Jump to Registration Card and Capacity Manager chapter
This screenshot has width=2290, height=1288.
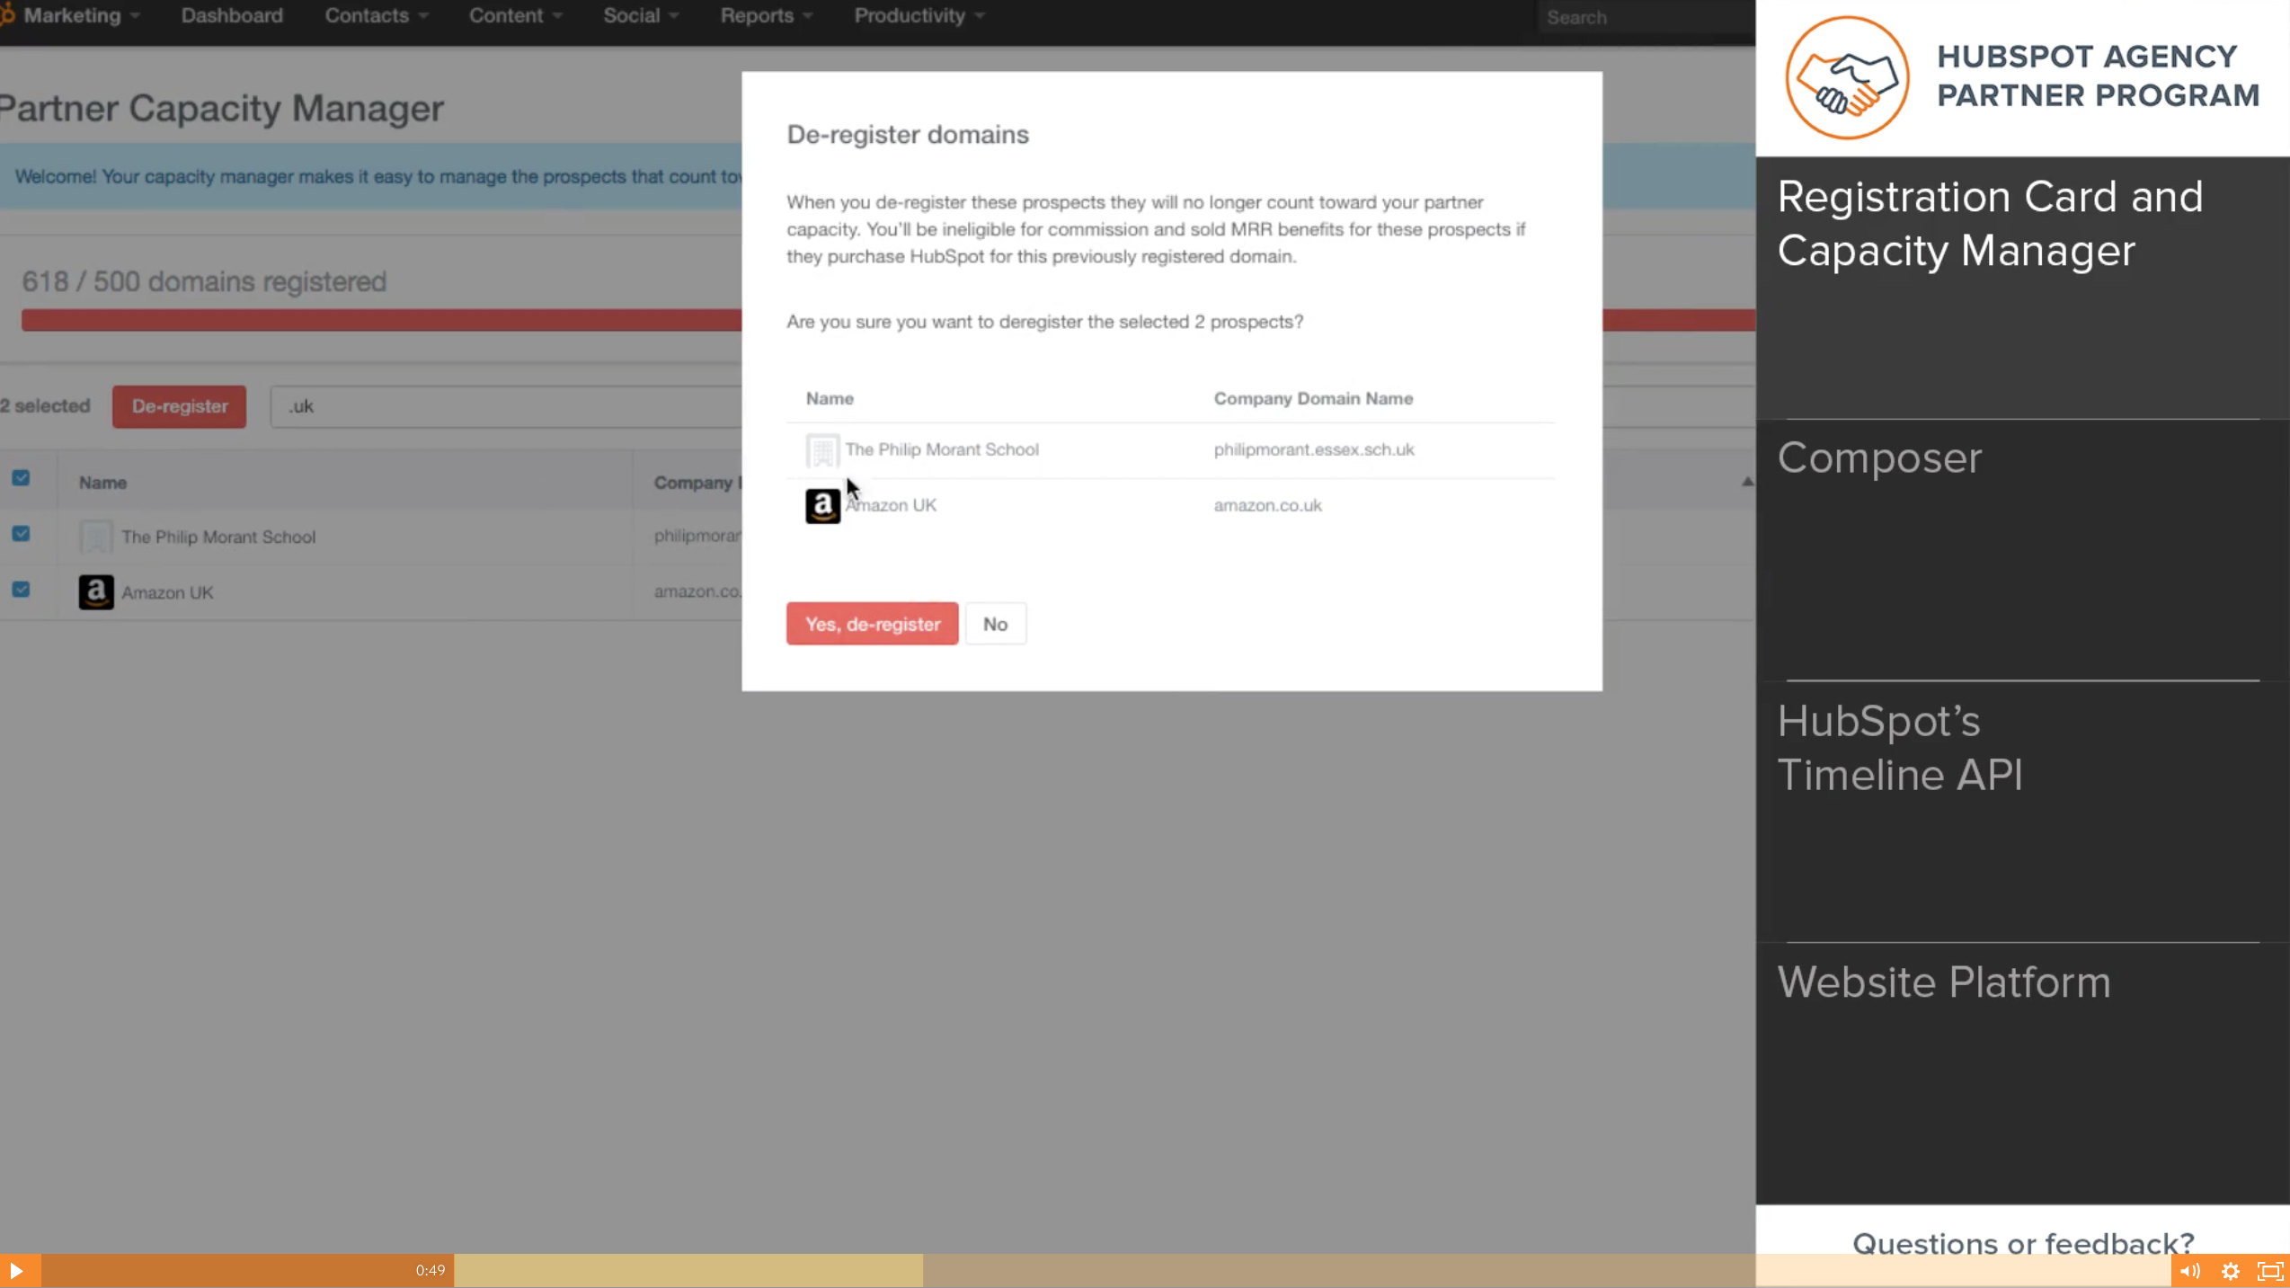(2021, 288)
